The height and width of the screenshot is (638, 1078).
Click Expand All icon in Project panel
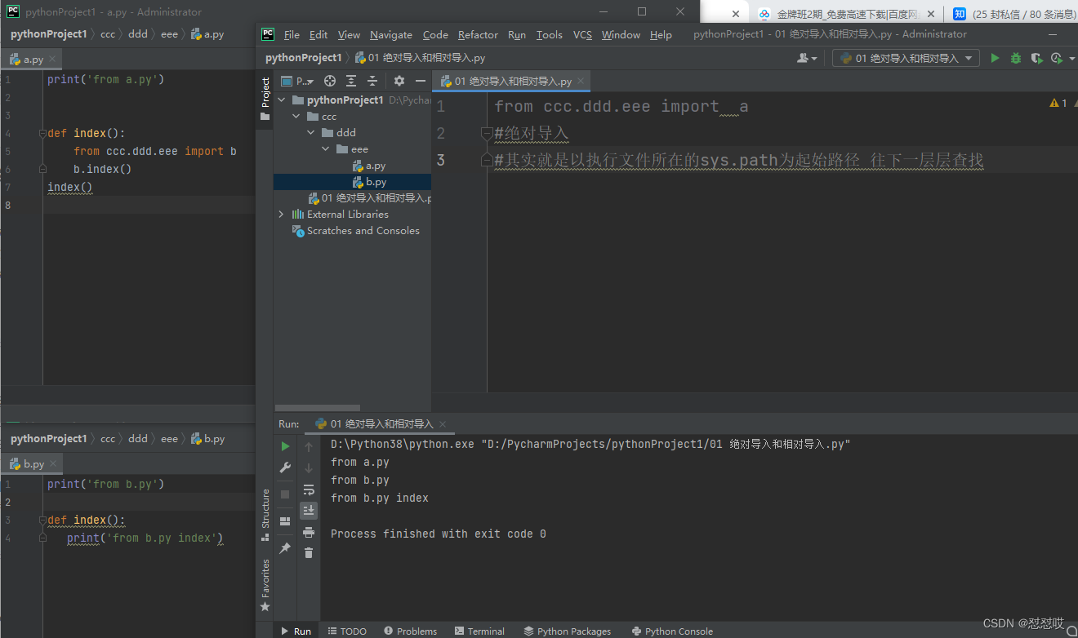tap(351, 81)
